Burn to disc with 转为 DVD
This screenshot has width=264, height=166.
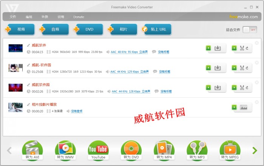[x=131, y=151]
